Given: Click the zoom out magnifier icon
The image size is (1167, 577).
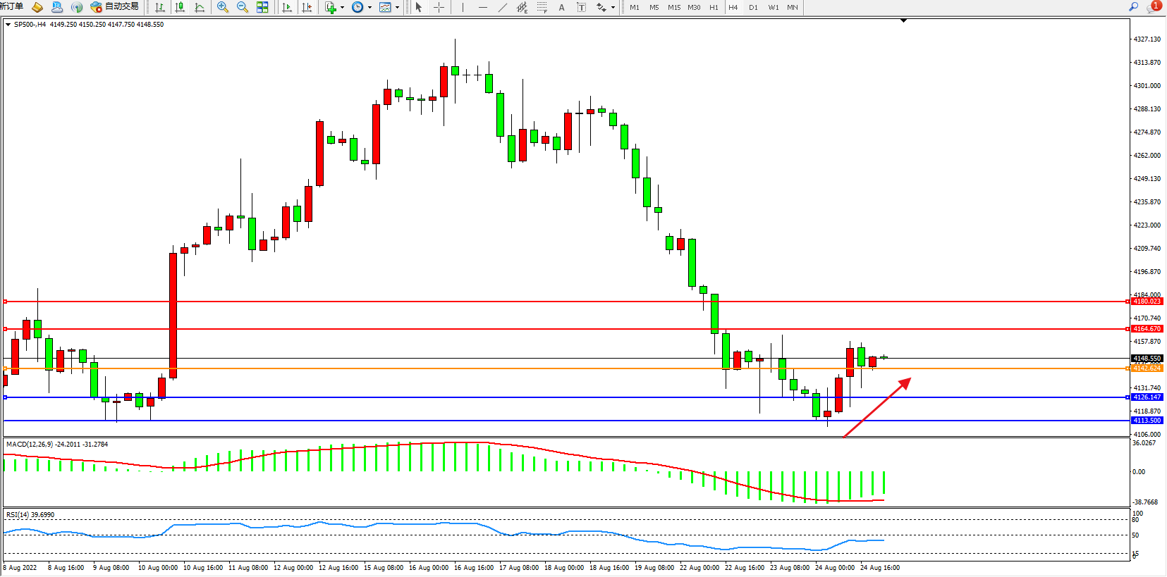Looking at the screenshot, I should pos(243,7).
